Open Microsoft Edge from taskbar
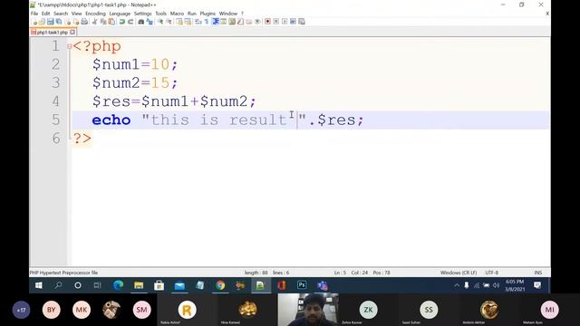 coord(119,285)
